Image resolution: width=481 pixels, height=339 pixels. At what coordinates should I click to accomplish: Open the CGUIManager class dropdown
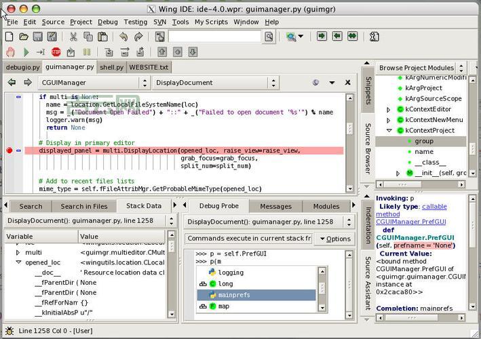[94, 83]
